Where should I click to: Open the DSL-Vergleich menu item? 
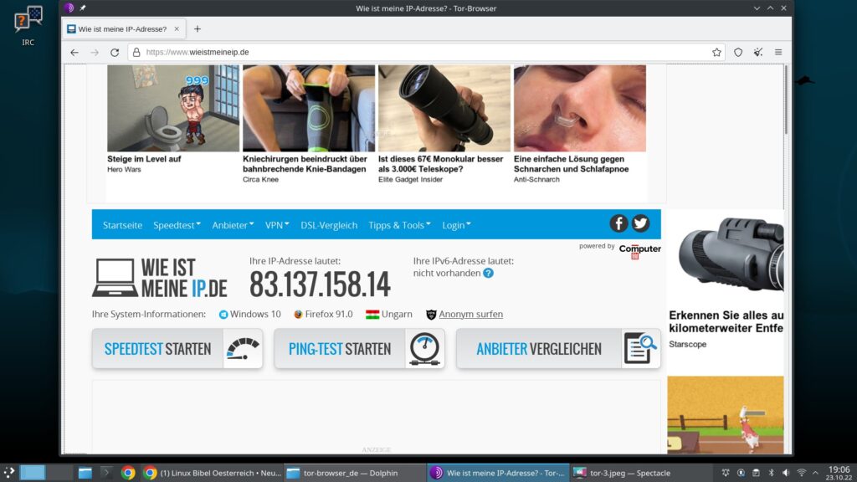329,225
